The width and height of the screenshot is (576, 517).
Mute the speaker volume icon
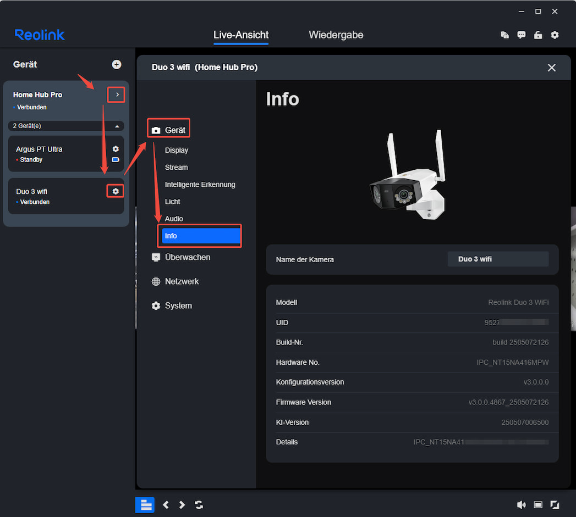coord(522,505)
